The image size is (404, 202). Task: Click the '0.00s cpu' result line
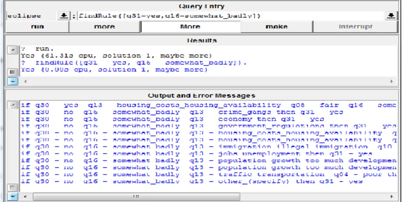pos(114,70)
